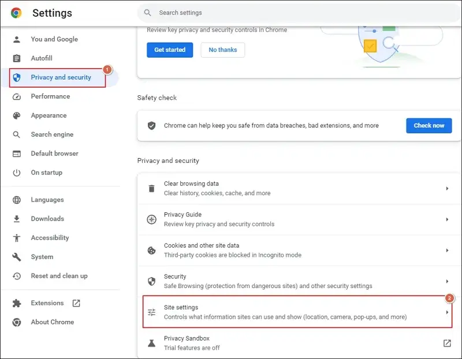Click the shield icon for Privacy and security

coord(17,77)
